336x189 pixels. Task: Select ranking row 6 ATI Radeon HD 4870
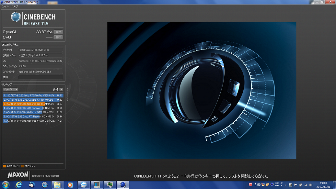point(33,117)
